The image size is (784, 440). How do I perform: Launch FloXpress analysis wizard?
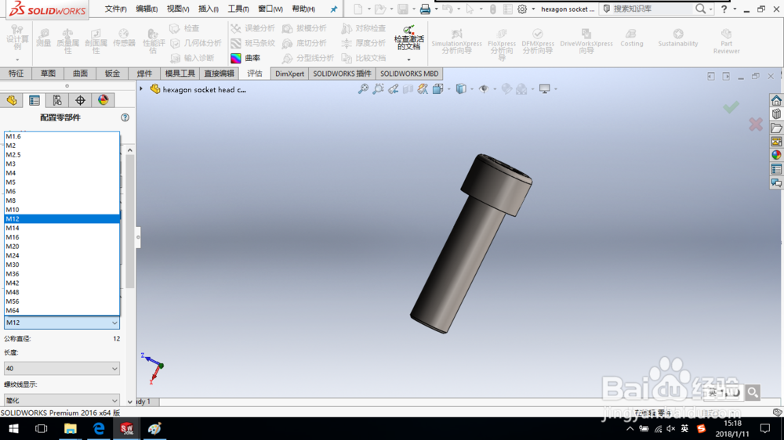(502, 44)
